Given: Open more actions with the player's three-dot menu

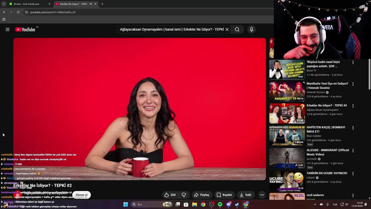Looking at the screenshot, I should tap(262, 195).
